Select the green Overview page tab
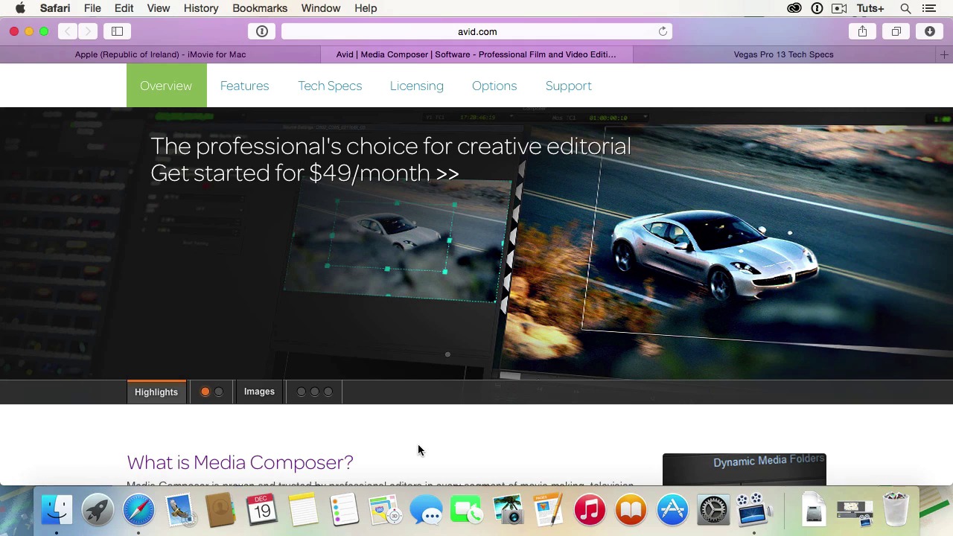Screen dimensions: 953x536 [166, 86]
